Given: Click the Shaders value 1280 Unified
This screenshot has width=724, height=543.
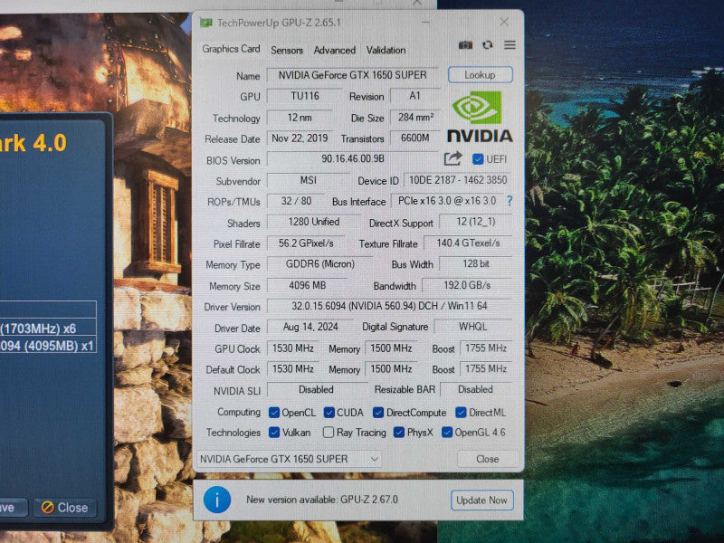Looking at the screenshot, I should pos(314,222).
